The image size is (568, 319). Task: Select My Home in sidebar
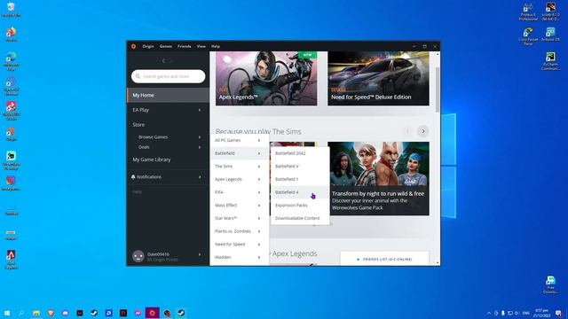[168, 95]
